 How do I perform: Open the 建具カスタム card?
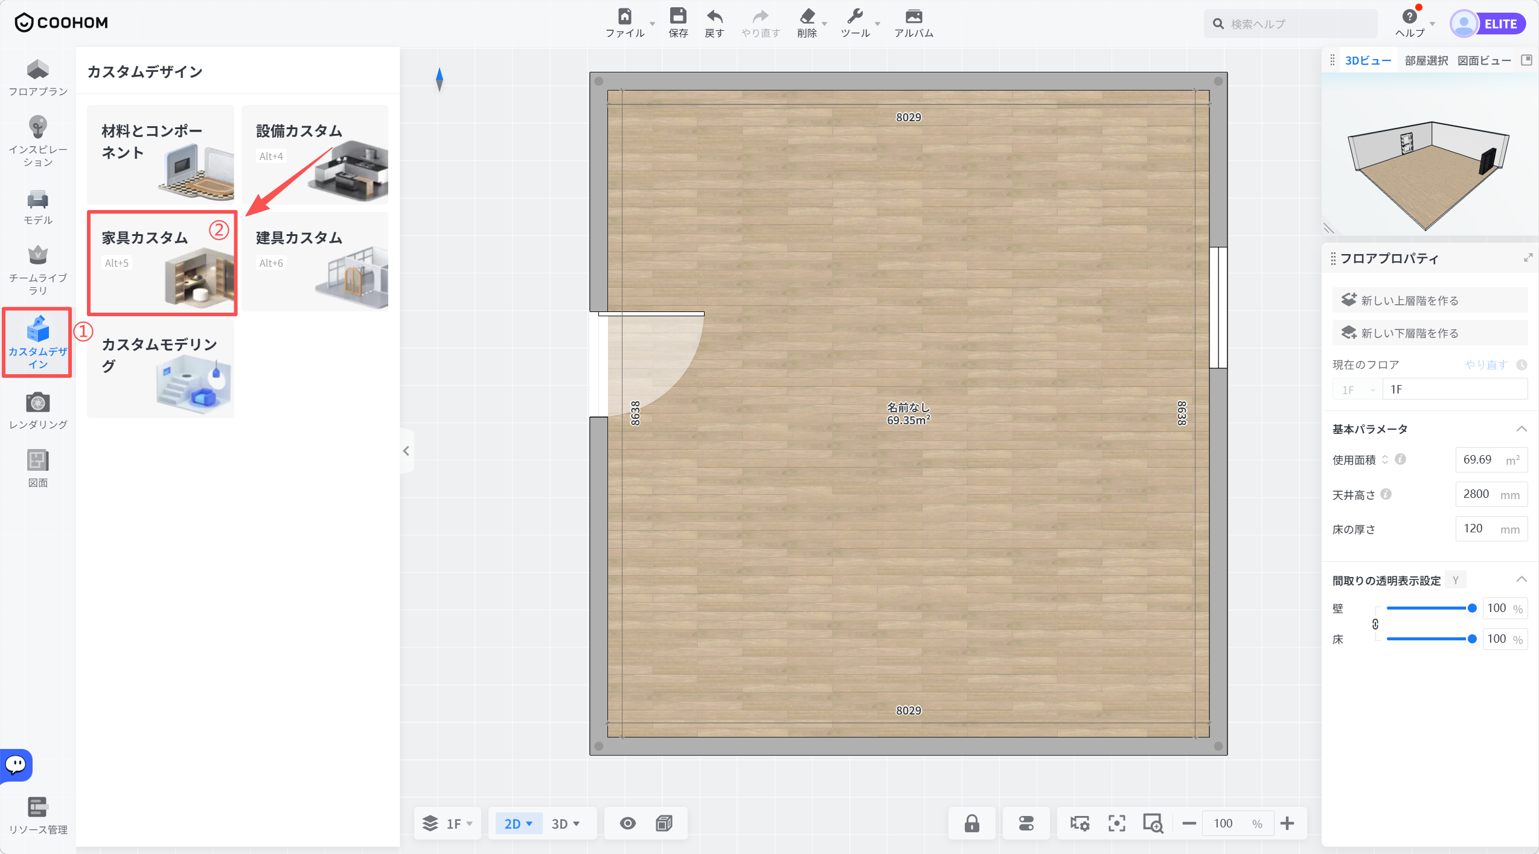point(315,261)
